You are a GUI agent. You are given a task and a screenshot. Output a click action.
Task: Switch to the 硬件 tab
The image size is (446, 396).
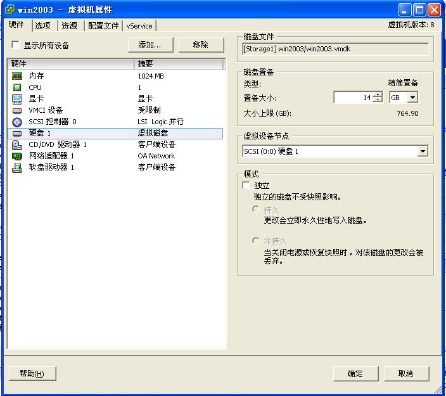[16, 25]
